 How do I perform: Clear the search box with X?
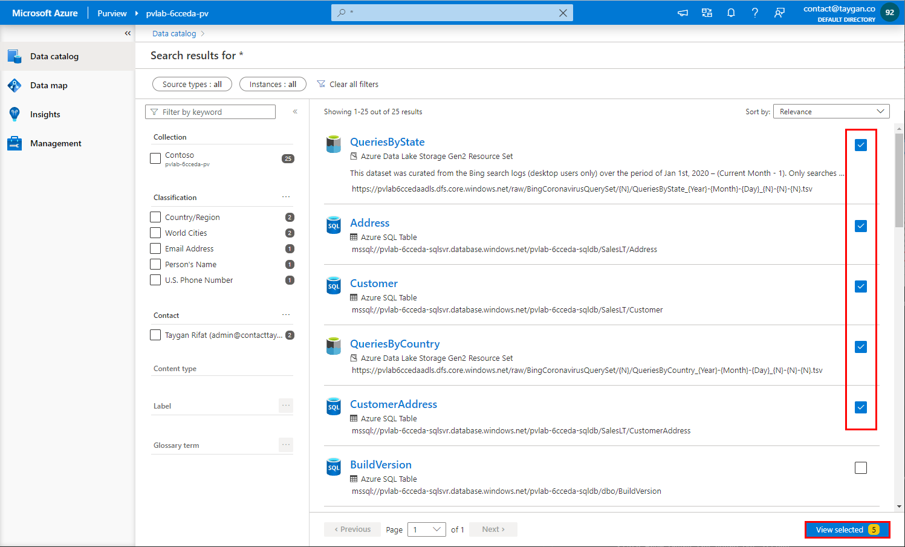point(563,13)
